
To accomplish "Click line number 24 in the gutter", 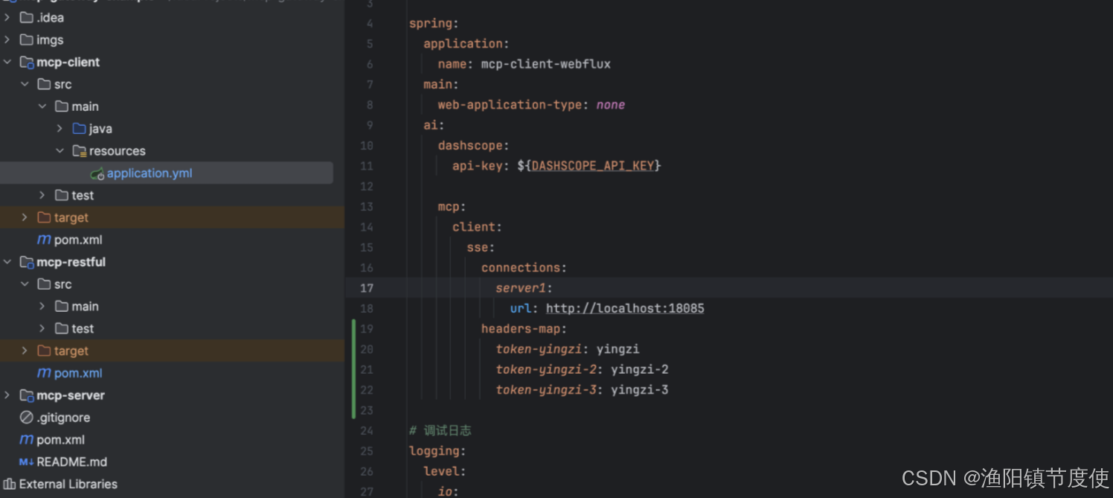I will [367, 430].
